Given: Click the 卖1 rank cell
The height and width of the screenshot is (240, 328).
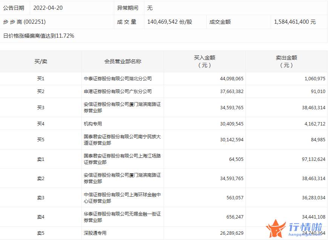Looking at the screenshot, I should 41,159.
